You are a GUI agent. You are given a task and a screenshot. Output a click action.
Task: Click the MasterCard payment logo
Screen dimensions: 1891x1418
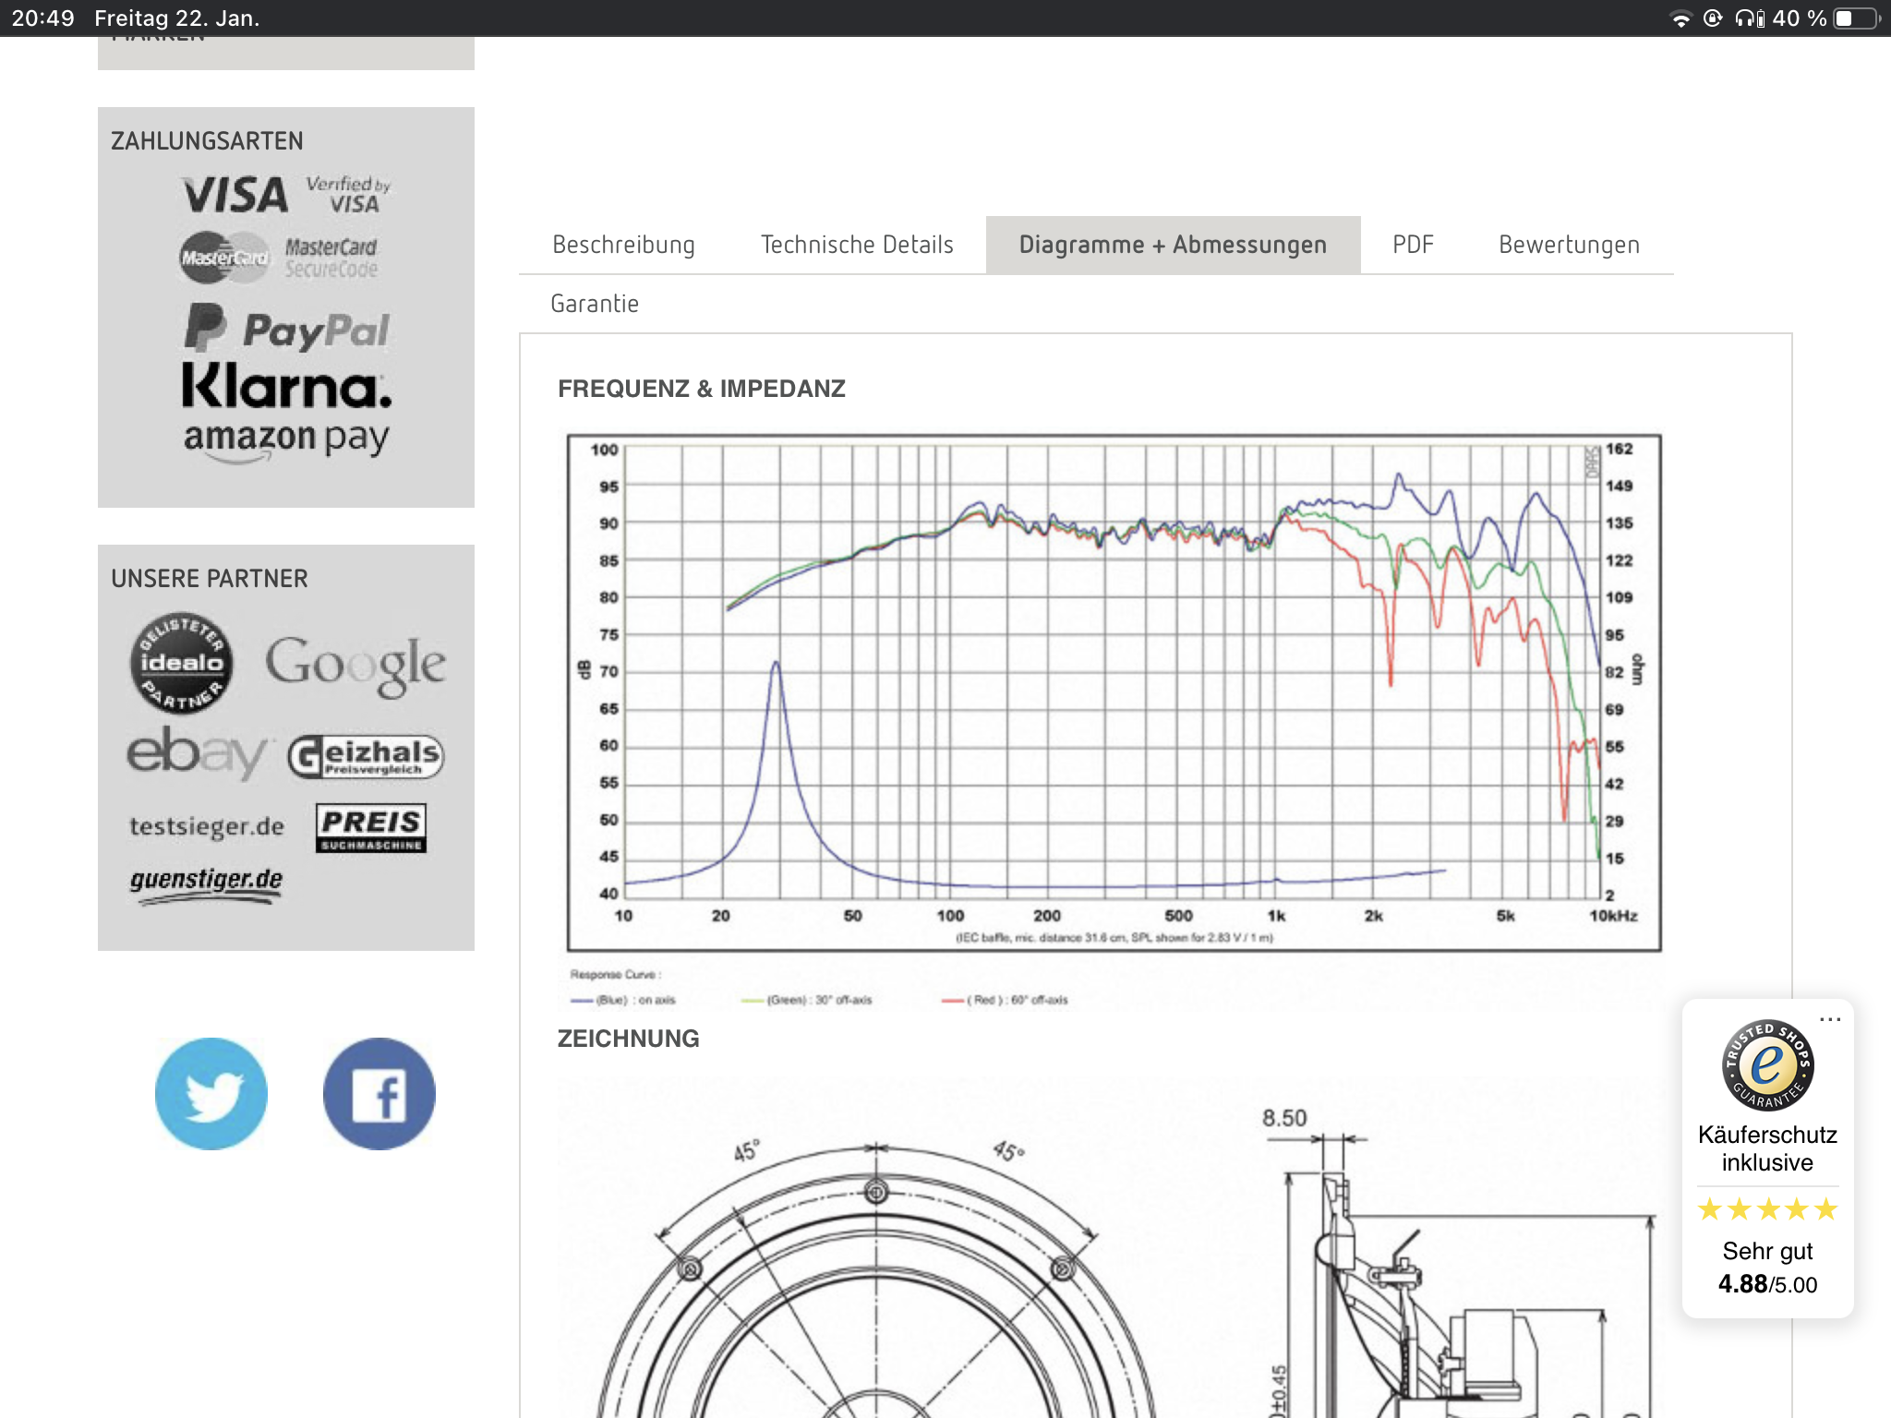click(224, 258)
